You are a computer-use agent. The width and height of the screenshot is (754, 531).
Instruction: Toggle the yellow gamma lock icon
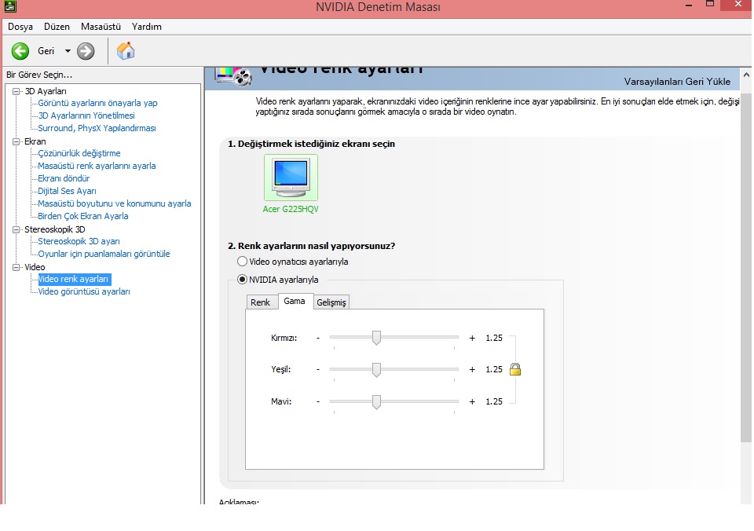point(515,369)
